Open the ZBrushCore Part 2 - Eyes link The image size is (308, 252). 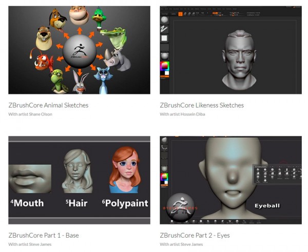point(195,235)
